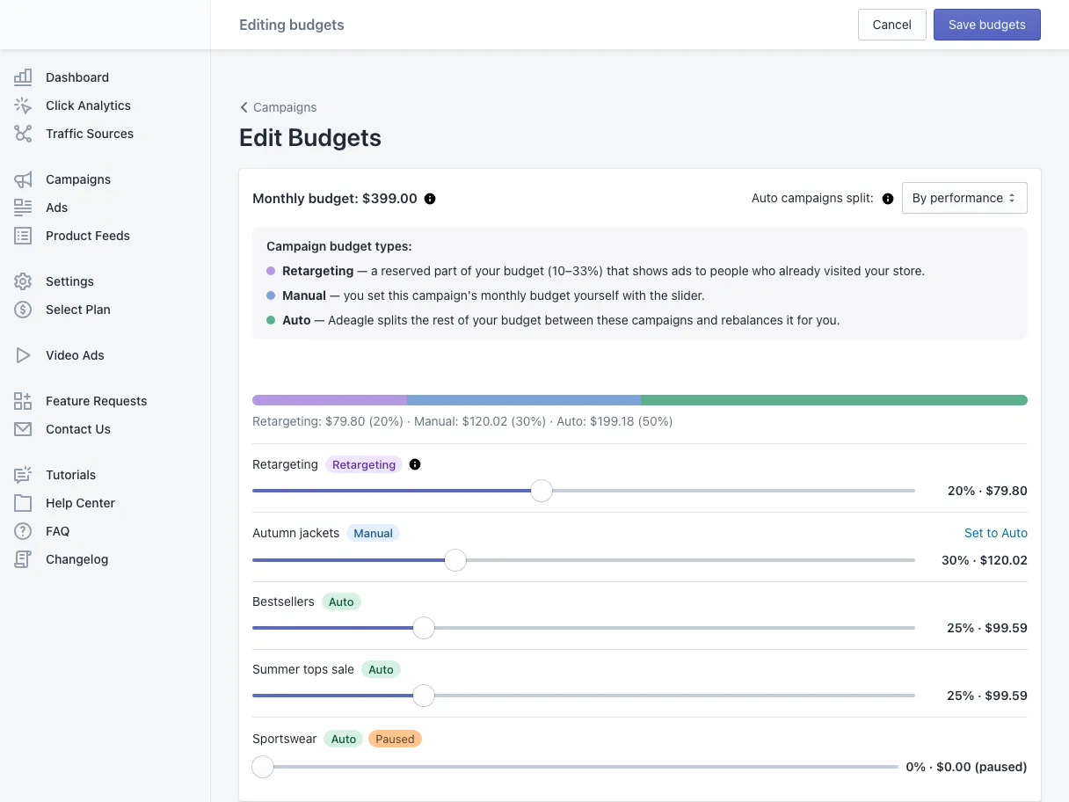The height and width of the screenshot is (802, 1069).
Task: Click the Ads list icon
Action: tap(23, 208)
